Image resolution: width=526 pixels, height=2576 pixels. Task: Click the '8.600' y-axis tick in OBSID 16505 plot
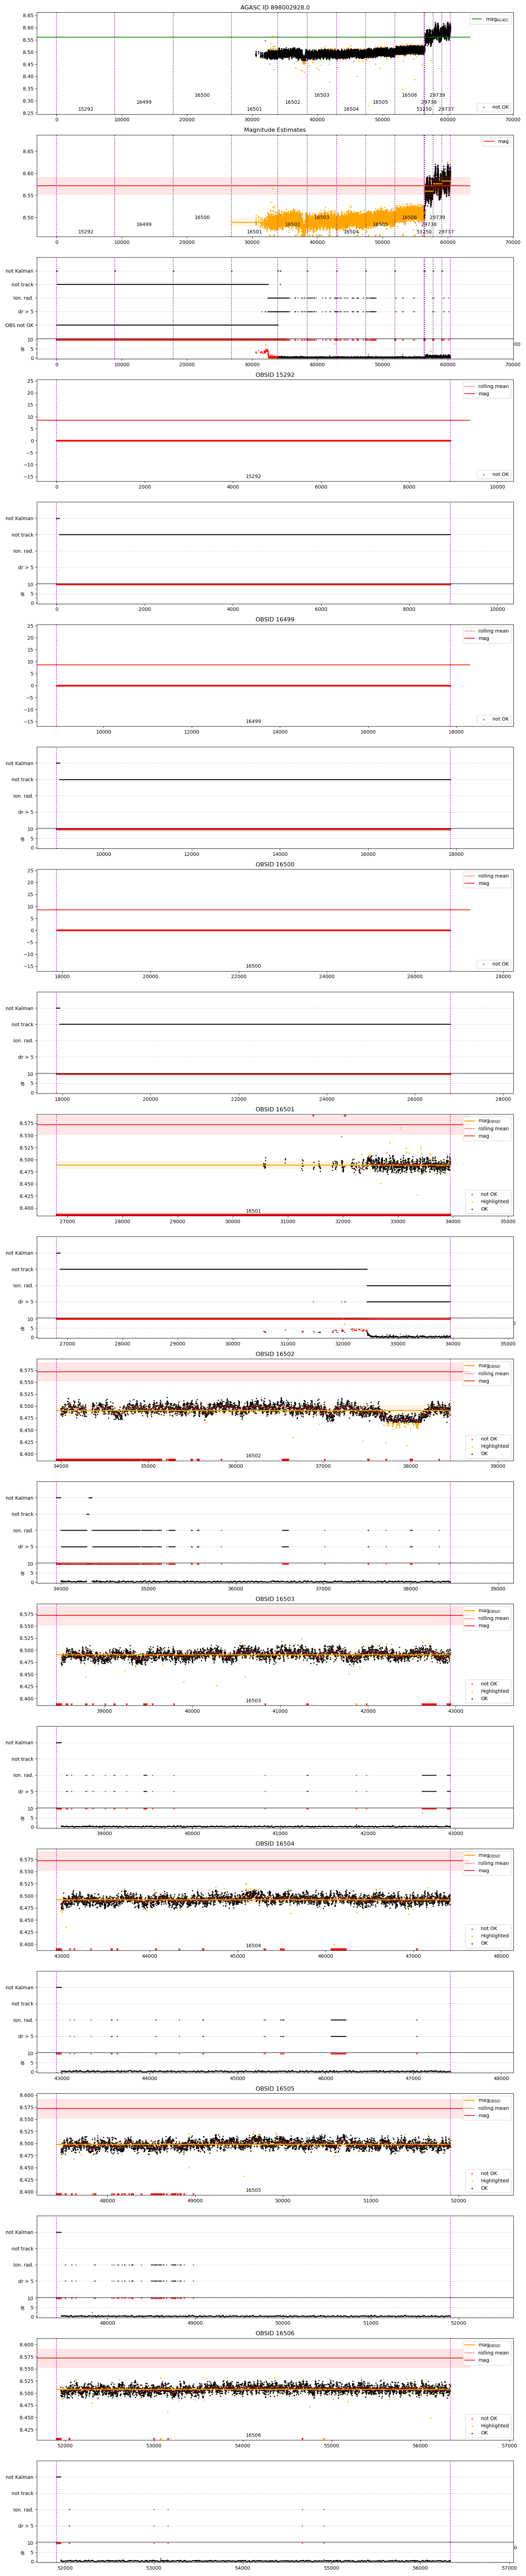pos(26,2095)
